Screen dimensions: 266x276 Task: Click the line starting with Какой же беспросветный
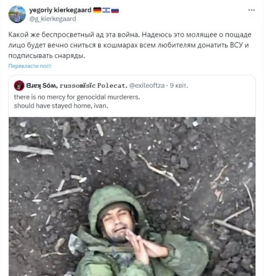coord(130,35)
